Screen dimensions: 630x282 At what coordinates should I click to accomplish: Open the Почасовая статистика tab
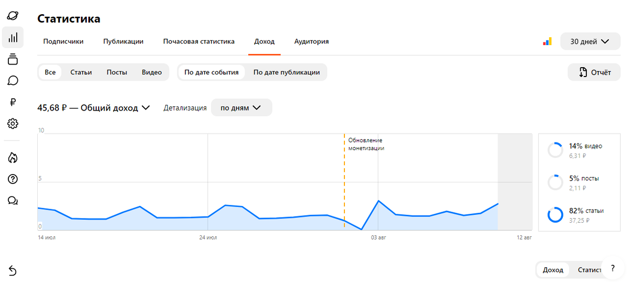199,41
